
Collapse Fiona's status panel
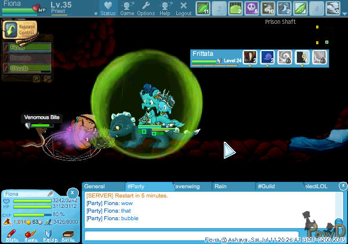click(x=72, y=192)
